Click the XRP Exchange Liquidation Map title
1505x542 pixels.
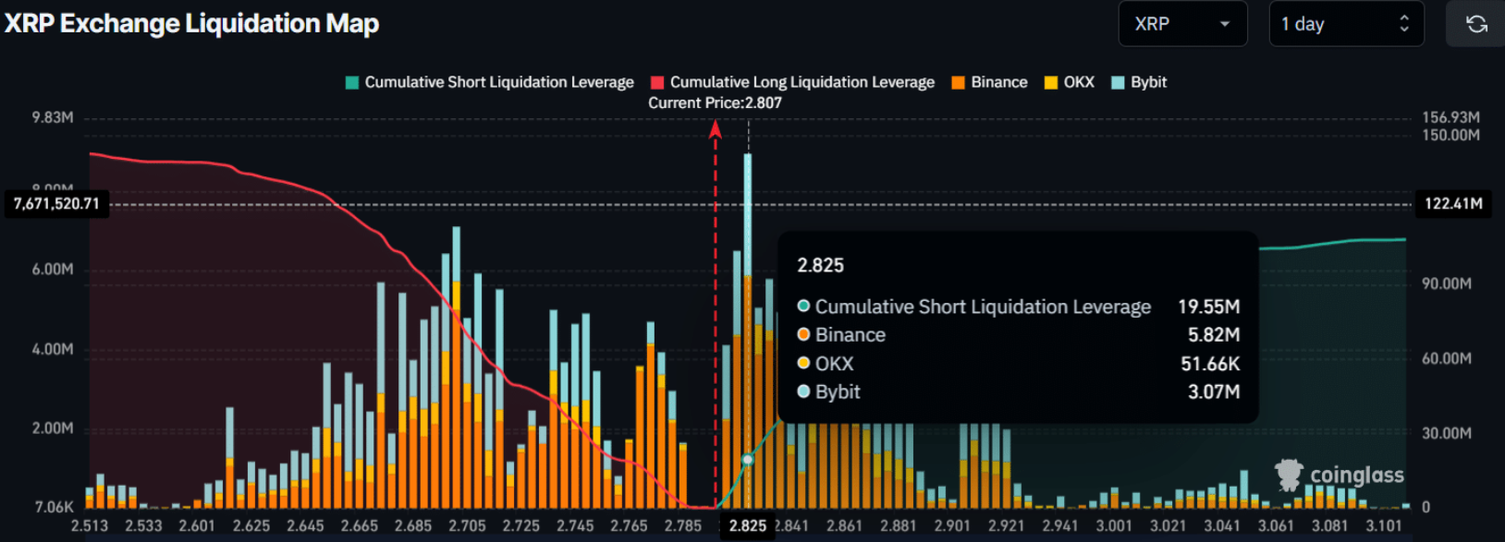192,23
